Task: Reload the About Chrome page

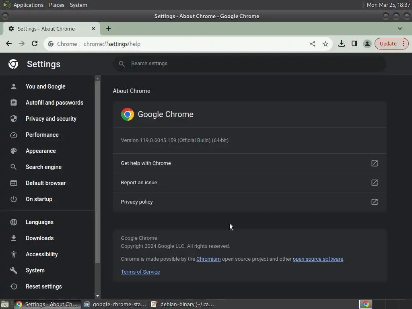Action: click(35, 43)
